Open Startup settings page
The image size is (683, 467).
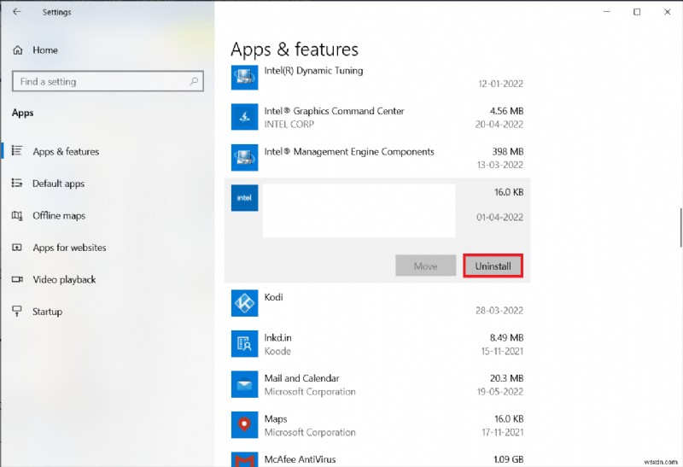[47, 312]
